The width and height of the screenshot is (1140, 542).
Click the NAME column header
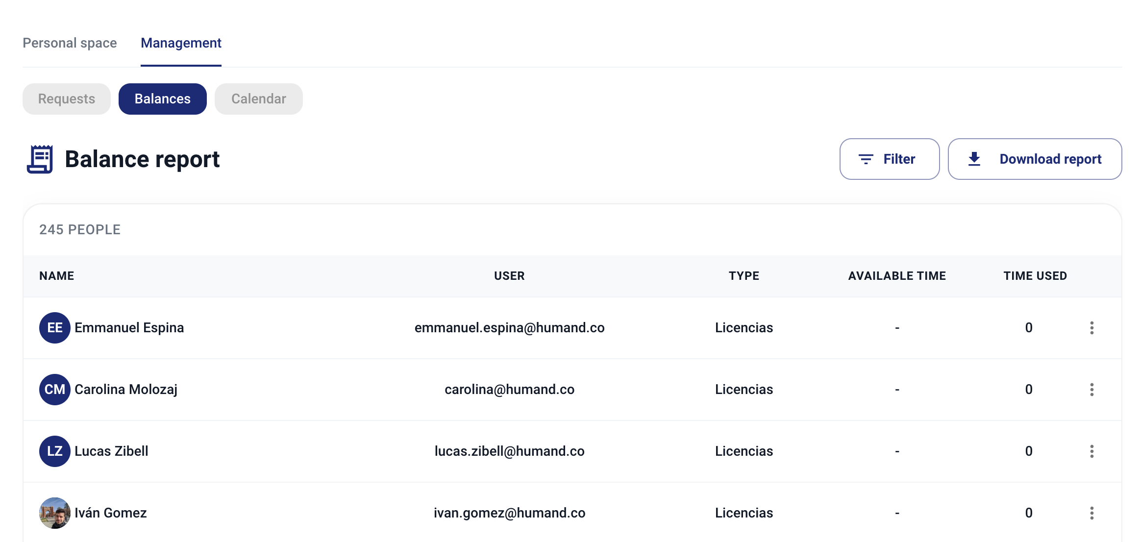coord(57,276)
